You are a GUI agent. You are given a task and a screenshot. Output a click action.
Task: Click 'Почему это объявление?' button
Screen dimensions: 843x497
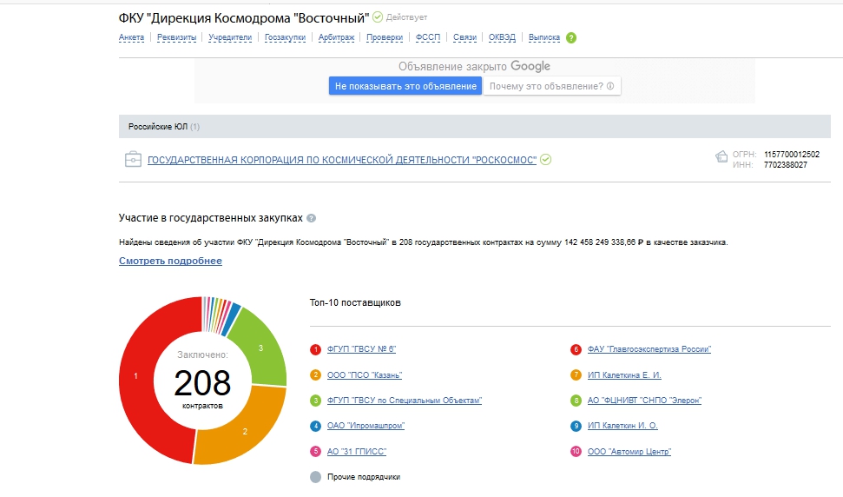pos(552,86)
